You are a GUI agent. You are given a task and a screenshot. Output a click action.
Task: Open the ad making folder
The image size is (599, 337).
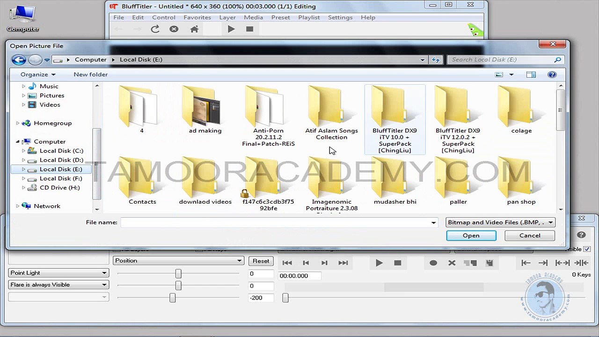[205, 110]
